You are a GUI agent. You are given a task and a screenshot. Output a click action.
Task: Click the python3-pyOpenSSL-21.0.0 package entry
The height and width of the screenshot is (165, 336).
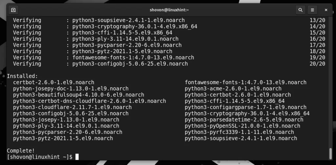[x=242, y=126]
